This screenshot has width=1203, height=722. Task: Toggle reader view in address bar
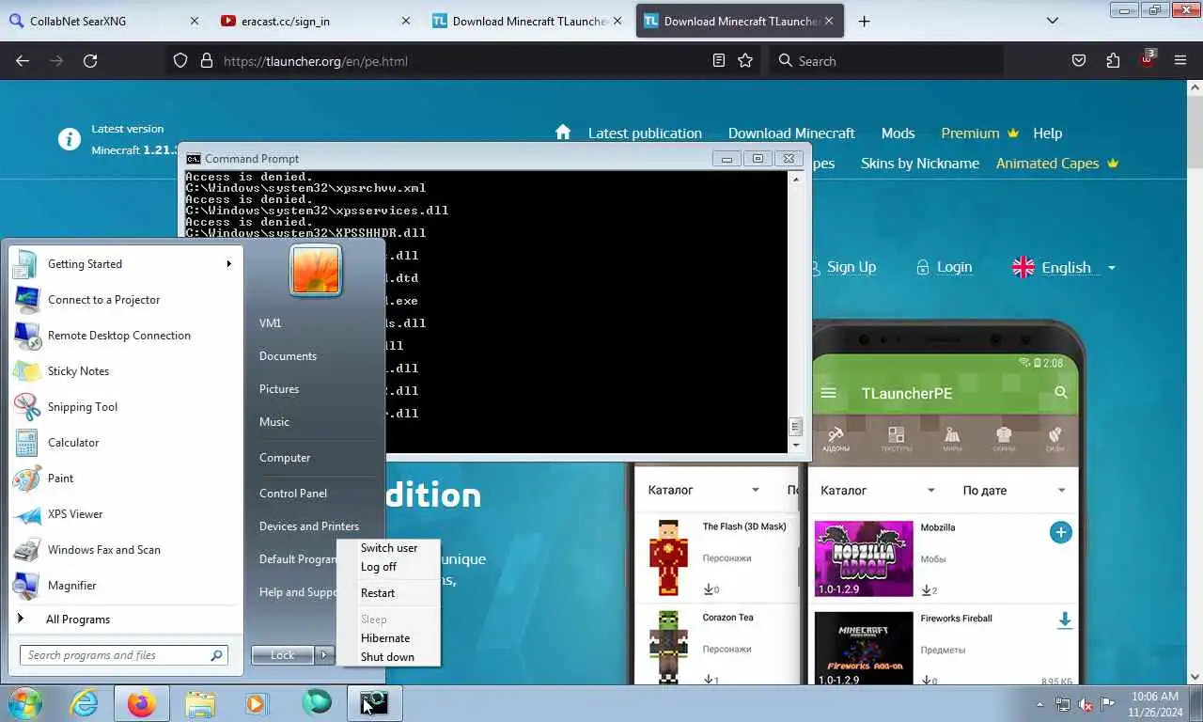pyautogui.click(x=719, y=61)
